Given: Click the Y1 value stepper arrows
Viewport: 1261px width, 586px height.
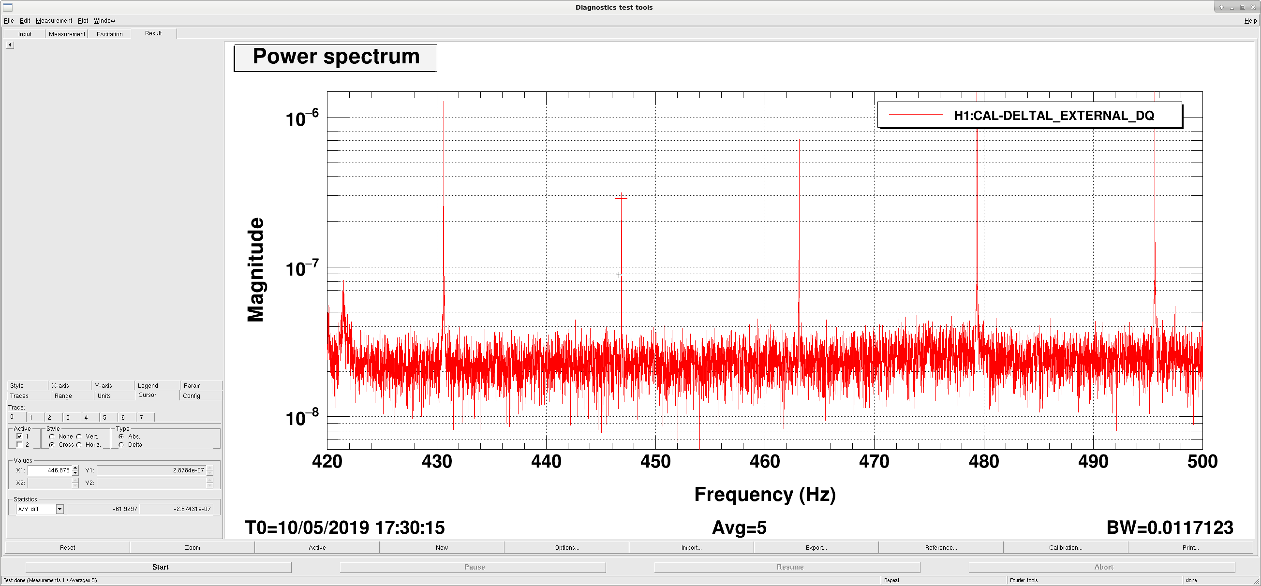Looking at the screenshot, I should (210, 470).
